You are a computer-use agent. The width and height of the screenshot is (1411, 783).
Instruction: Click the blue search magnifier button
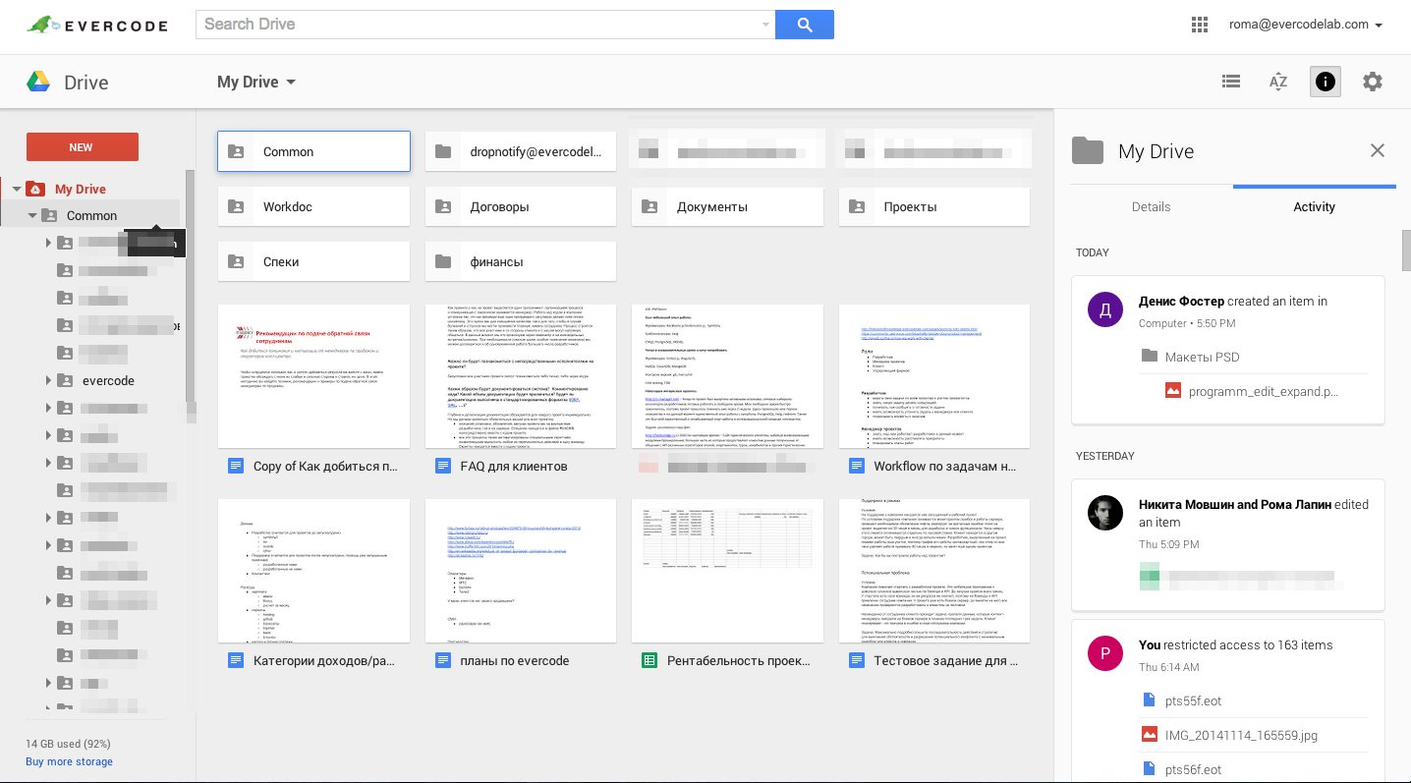coord(804,25)
